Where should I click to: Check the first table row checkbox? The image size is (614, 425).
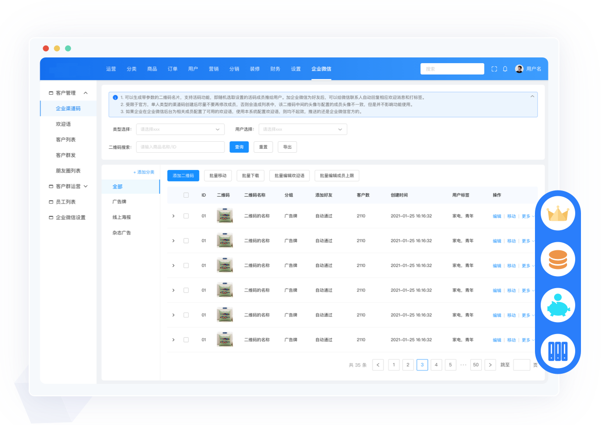[186, 216]
